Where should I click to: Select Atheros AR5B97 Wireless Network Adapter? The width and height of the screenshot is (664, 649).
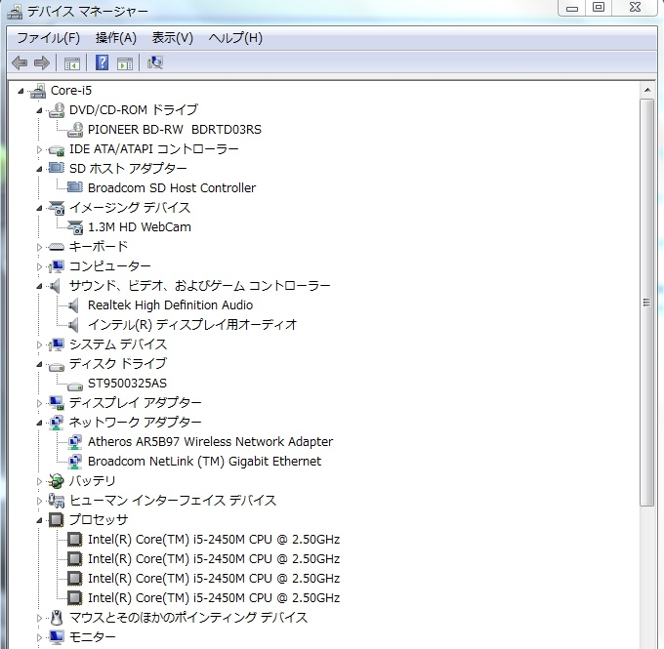210,441
